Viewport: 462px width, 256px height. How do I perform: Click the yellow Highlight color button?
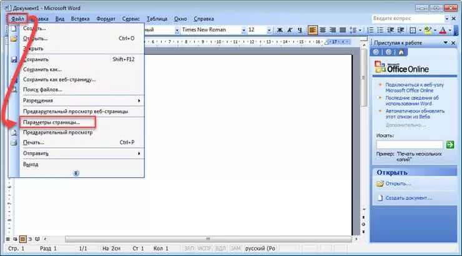428,30
